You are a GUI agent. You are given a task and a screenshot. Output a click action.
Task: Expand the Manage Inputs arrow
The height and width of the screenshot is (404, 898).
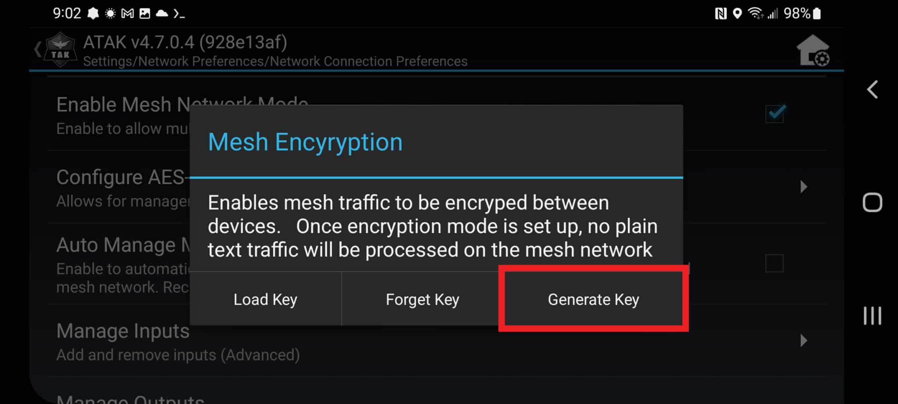[x=803, y=340]
